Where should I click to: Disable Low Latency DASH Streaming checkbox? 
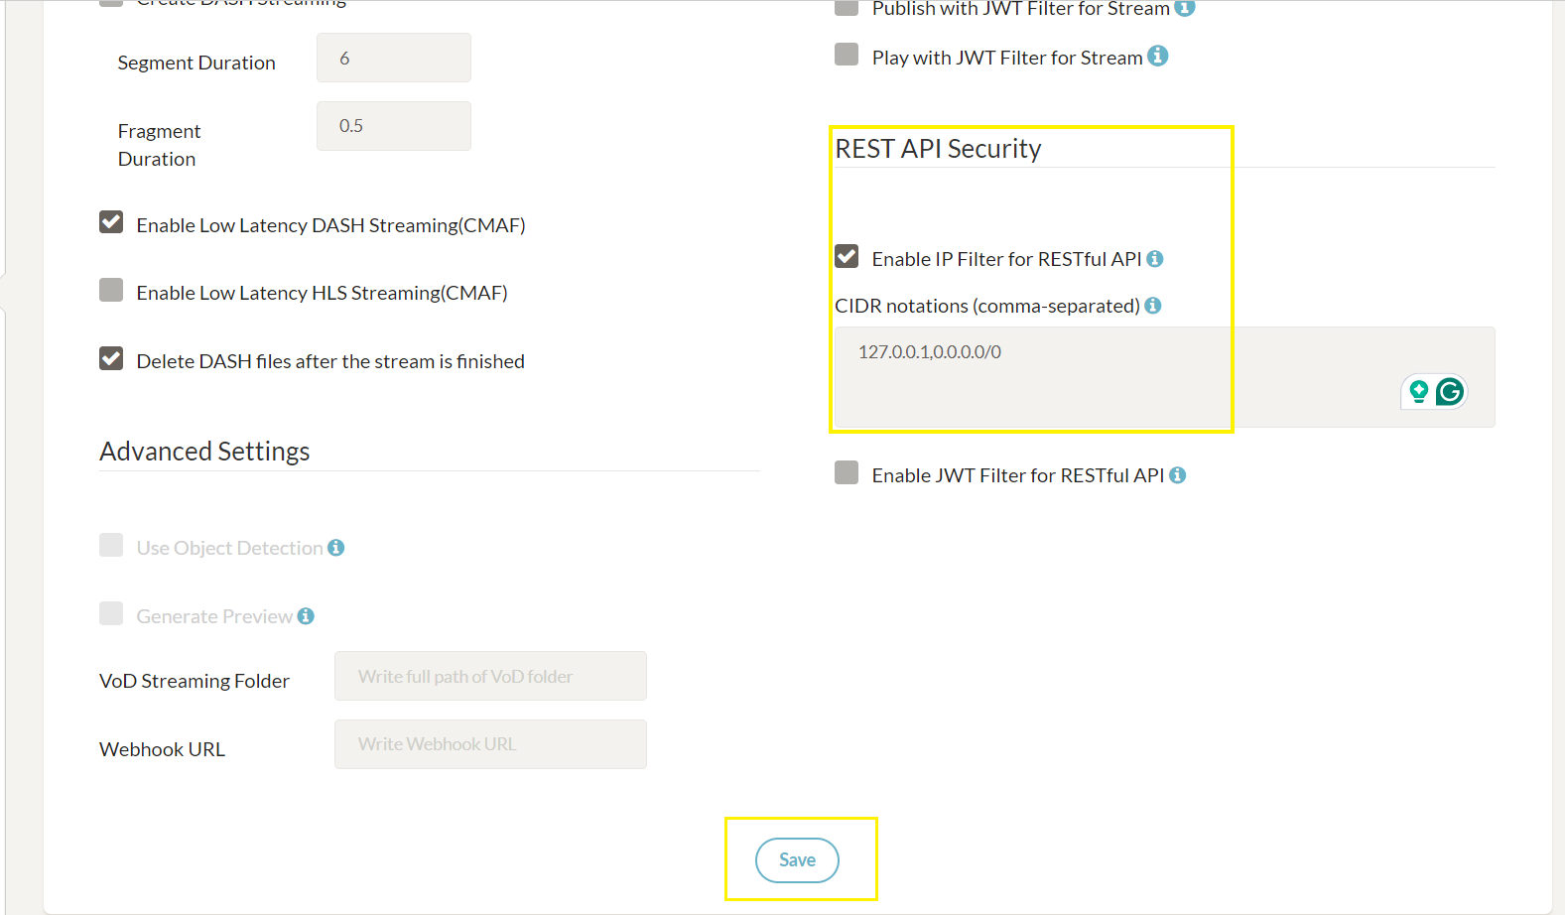coord(111,222)
